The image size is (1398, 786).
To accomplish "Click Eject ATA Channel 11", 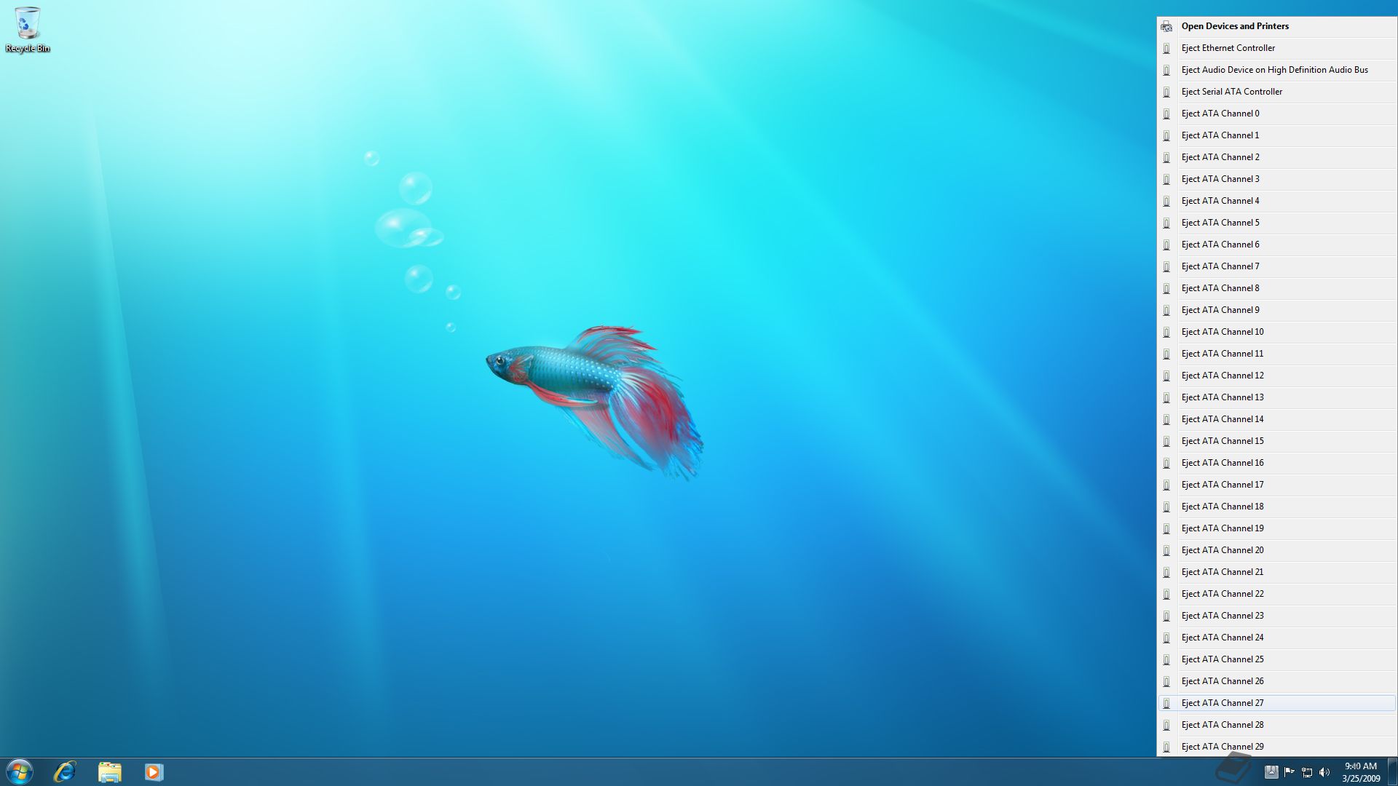I will (x=1276, y=354).
